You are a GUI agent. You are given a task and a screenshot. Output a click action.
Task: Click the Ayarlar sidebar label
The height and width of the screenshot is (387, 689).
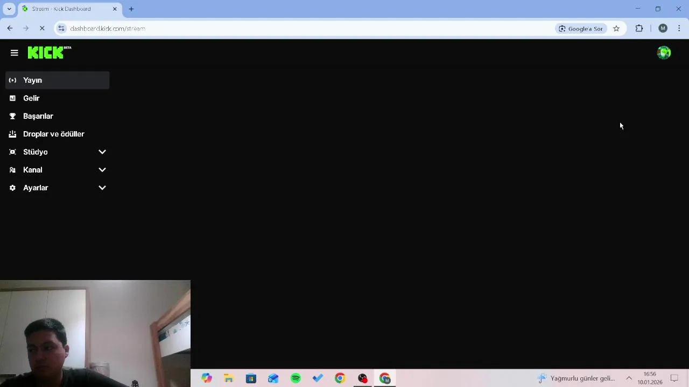(36, 188)
